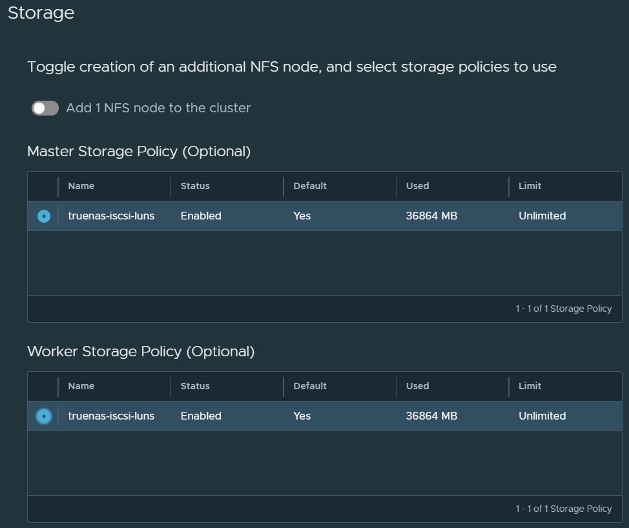Sort Master Storage Policy by Name column
Screen dimensions: 629x528
coord(81,186)
